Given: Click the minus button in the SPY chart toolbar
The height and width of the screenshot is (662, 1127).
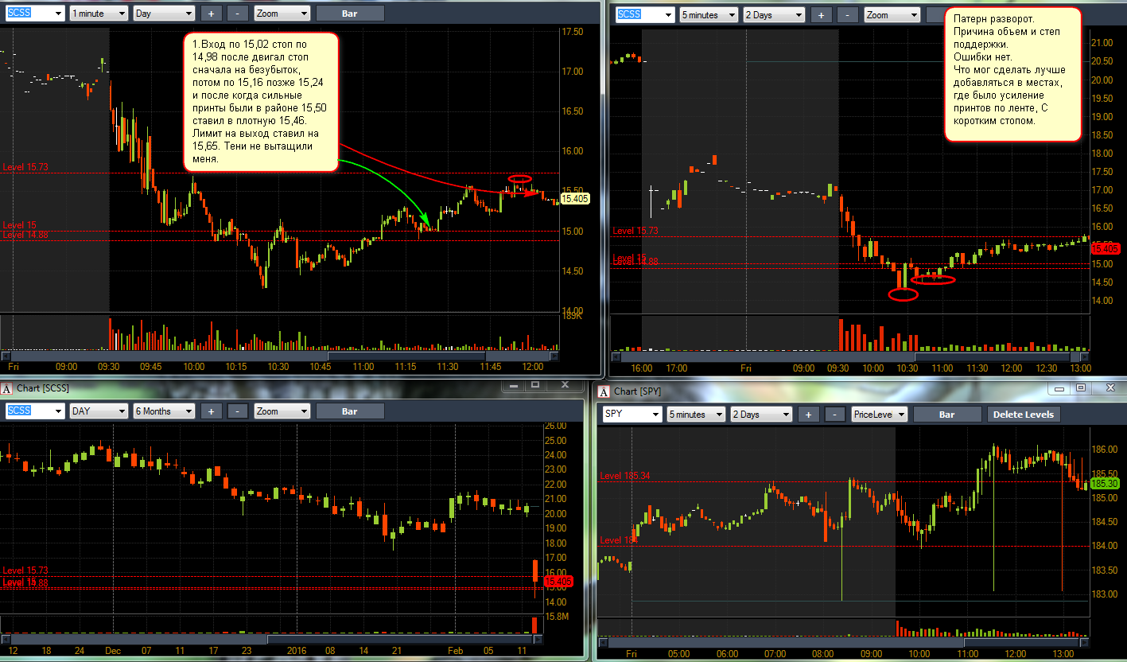Looking at the screenshot, I should click(834, 415).
